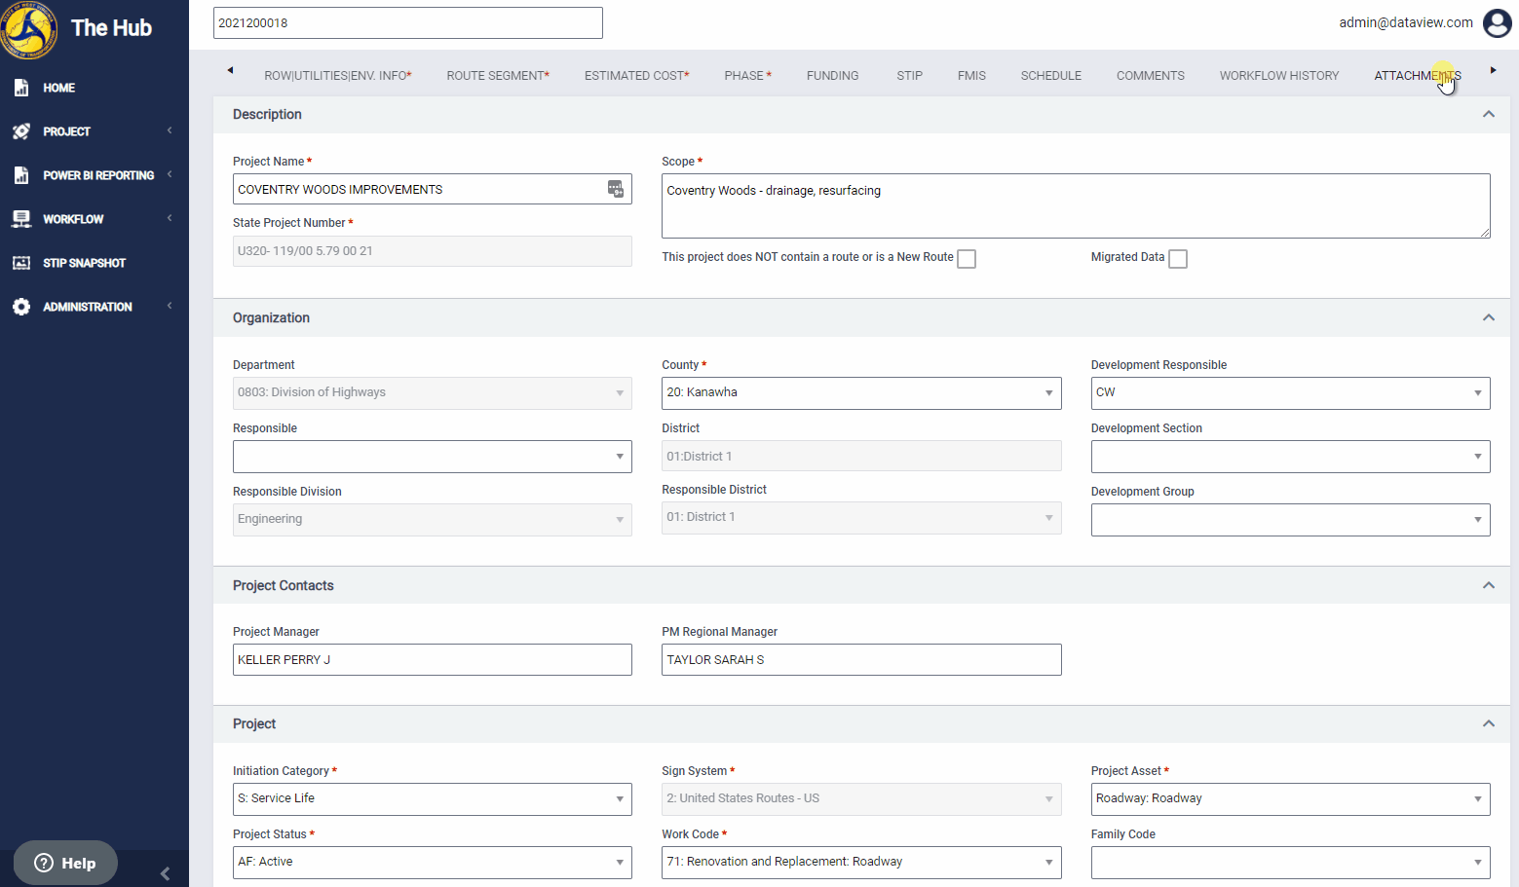Open the WORKFLOW HISTORY tab

tap(1279, 76)
